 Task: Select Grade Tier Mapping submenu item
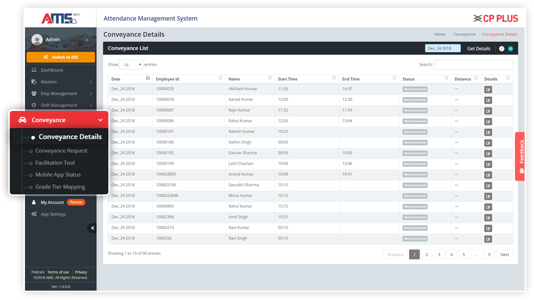pos(60,187)
